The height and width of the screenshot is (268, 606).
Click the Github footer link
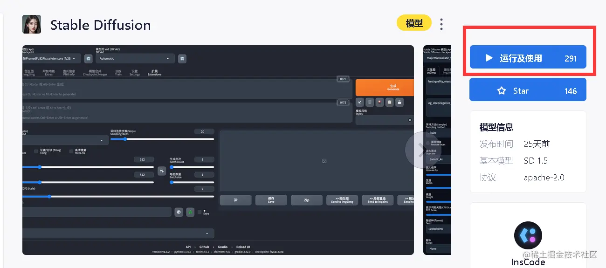(205, 247)
